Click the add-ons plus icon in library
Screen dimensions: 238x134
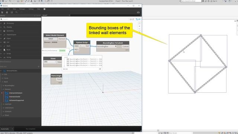(x=39, y=67)
